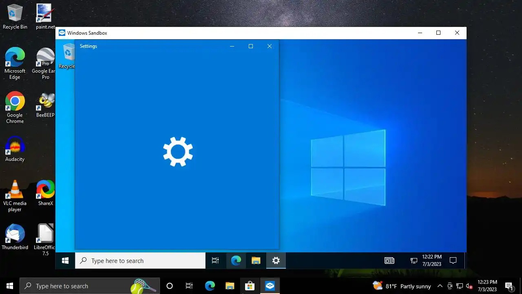Click the host taskbar search box
Screen dimensions: 522x294
90,286
